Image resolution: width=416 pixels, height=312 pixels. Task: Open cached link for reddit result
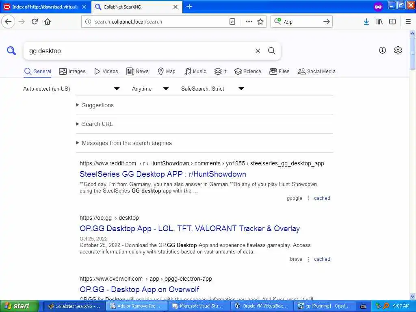pos(322,198)
